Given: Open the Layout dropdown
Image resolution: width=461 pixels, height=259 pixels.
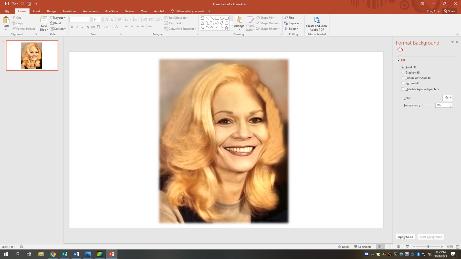Looking at the screenshot, I should [57, 18].
